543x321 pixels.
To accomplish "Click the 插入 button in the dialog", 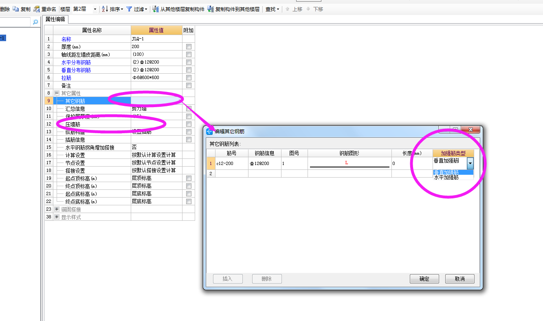I will tap(228, 279).
